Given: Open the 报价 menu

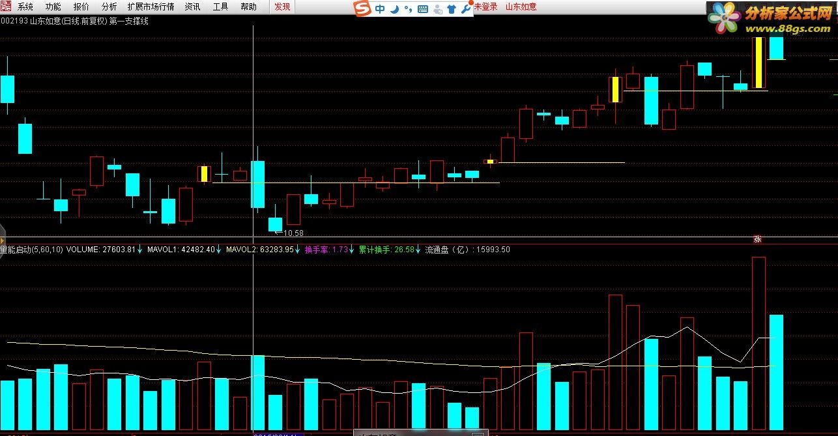Looking at the screenshot, I should [81, 7].
